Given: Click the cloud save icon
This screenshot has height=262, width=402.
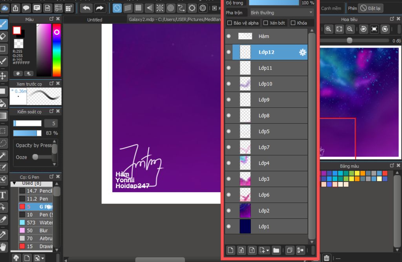Looking at the screenshot, I should click(4, 8).
